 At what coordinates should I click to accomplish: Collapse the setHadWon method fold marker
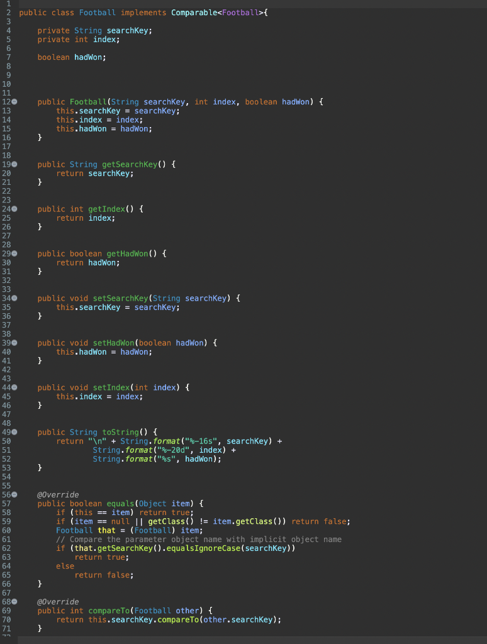point(14,343)
